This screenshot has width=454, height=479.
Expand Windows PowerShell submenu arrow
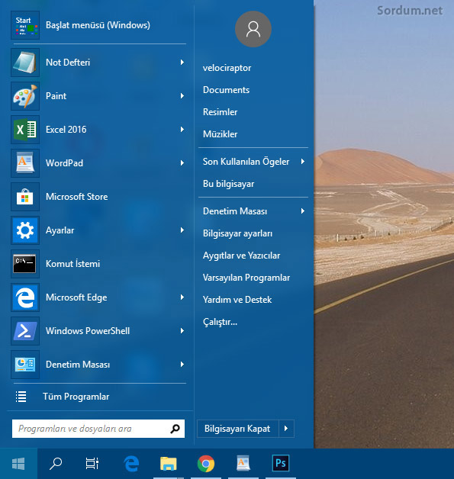tap(182, 331)
